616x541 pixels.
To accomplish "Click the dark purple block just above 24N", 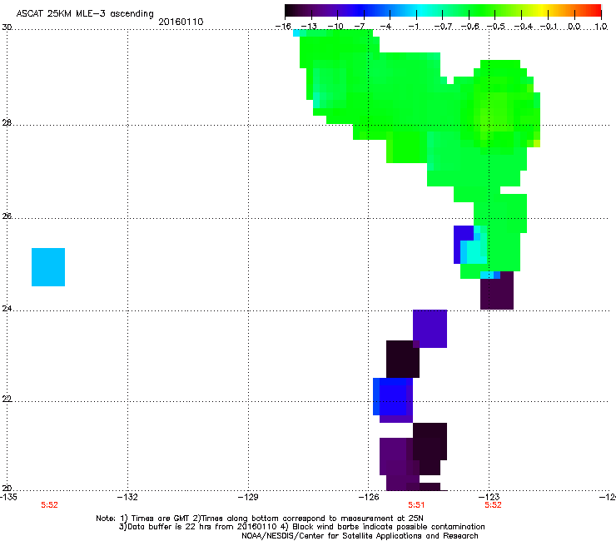I will point(497,290).
